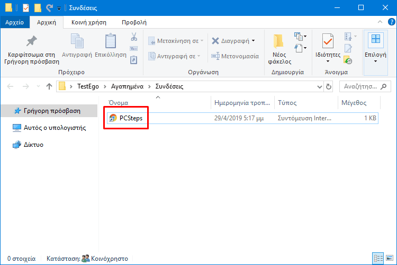
Task: Click the New folder (Νέος φάκελος) icon
Action: pyautogui.click(x=278, y=41)
